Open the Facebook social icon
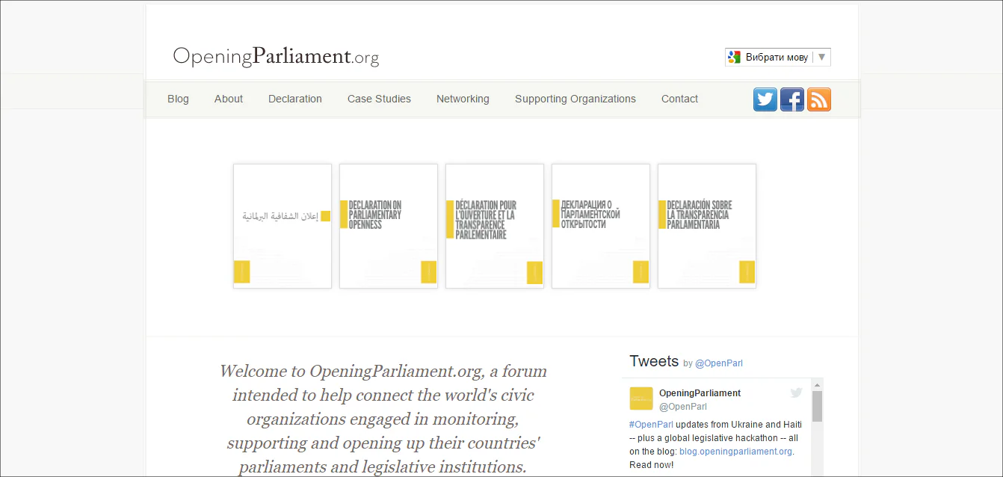The height and width of the screenshot is (477, 1003). tap(792, 99)
